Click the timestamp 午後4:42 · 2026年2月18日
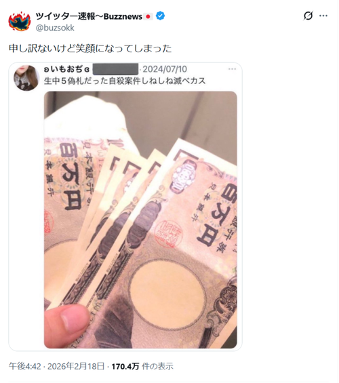 [57, 366]
